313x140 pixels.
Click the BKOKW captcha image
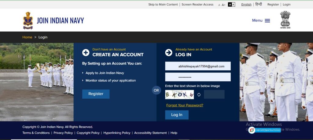point(179,94)
